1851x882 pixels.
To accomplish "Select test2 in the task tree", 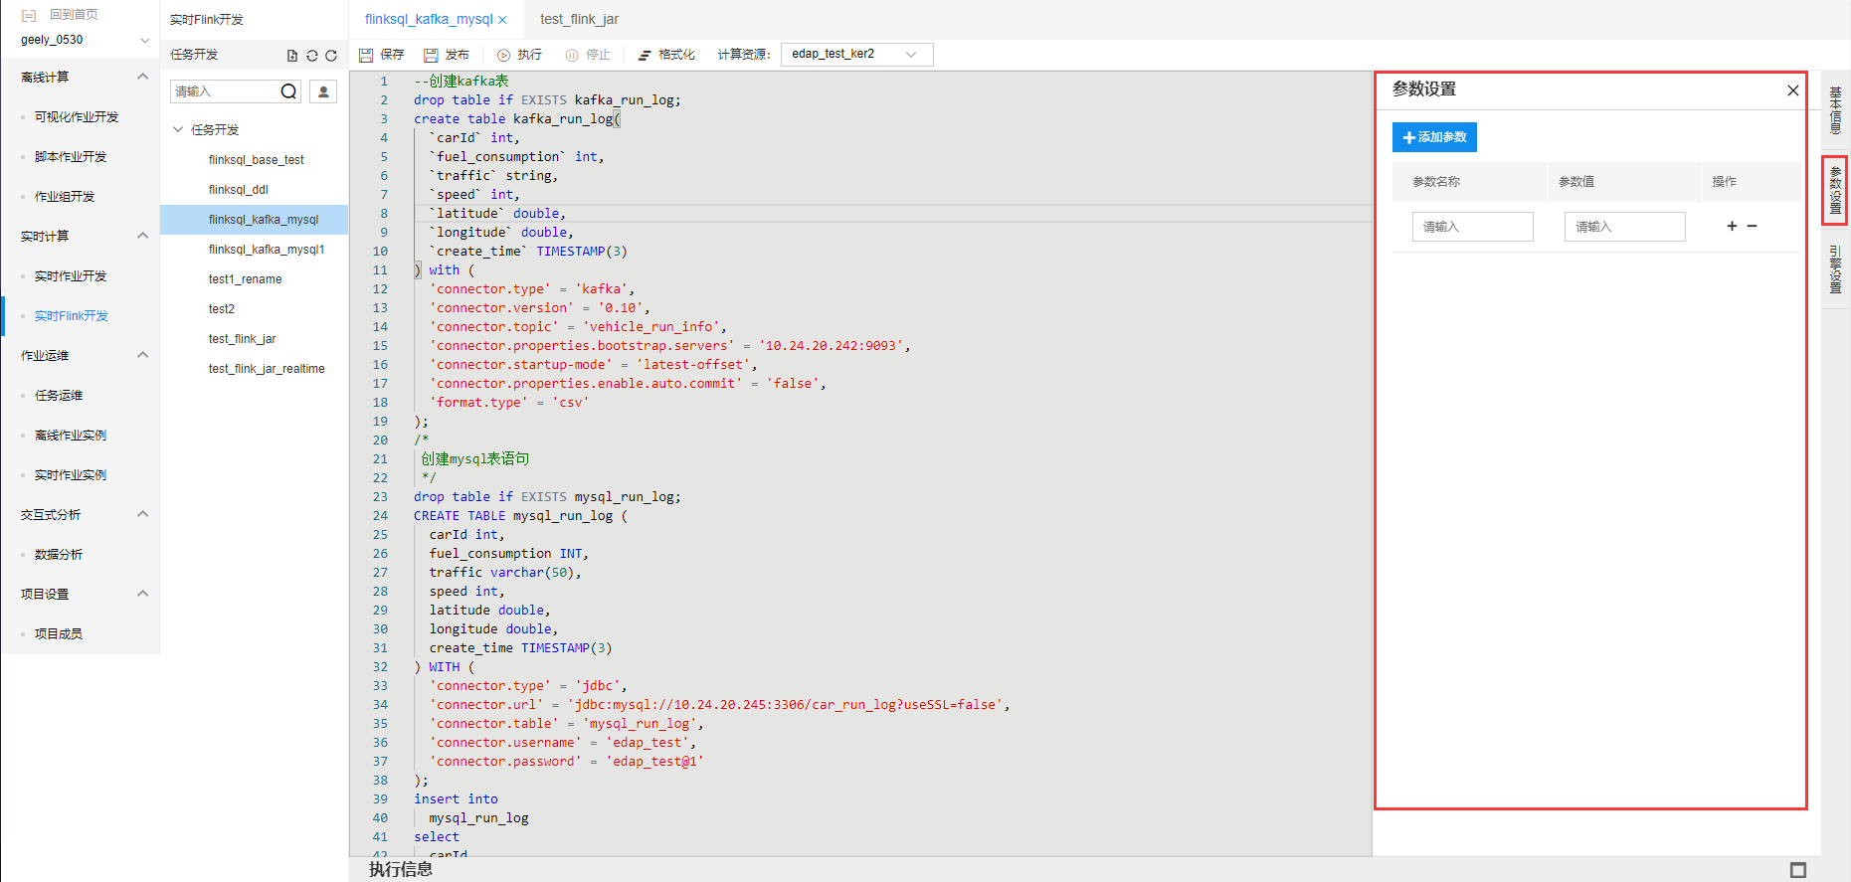I will (222, 309).
